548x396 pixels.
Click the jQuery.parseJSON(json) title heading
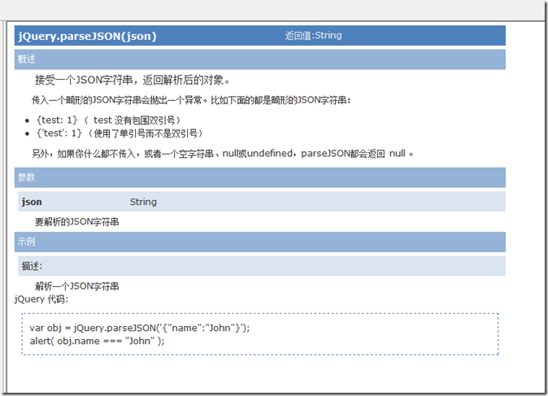point(87,36)
